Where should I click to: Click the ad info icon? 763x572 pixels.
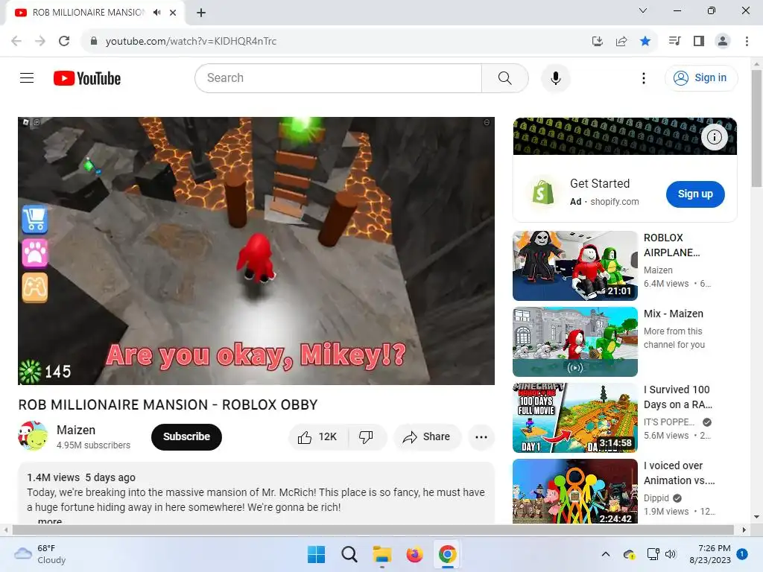pos(714,137)
